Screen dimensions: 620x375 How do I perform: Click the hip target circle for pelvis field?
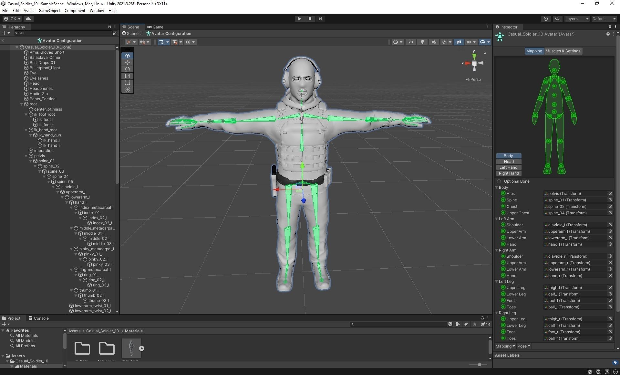point(610,194)
